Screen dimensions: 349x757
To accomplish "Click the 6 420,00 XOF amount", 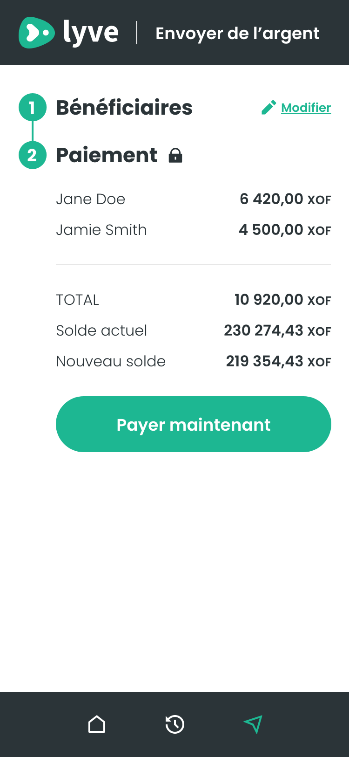I will click(x=285, y=200).
